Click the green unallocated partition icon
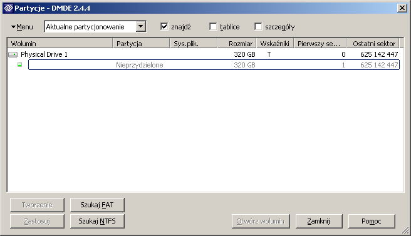 click(x=19, y=64)
